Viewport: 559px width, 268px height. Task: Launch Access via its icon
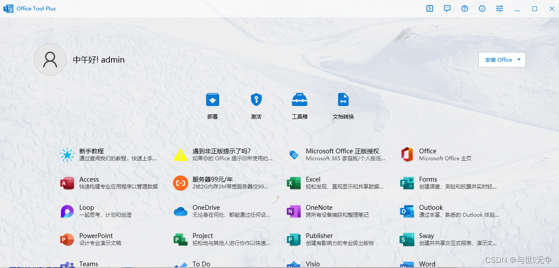coord(67,183)
